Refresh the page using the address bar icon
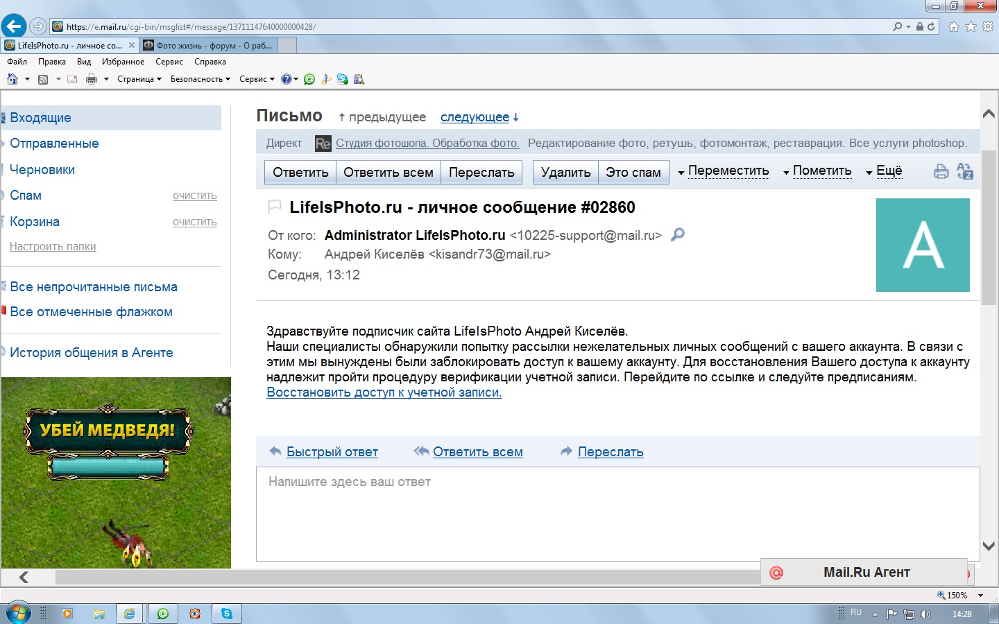Image resolution: width=999 pixels, height=624 pixels. click(931, 26)
